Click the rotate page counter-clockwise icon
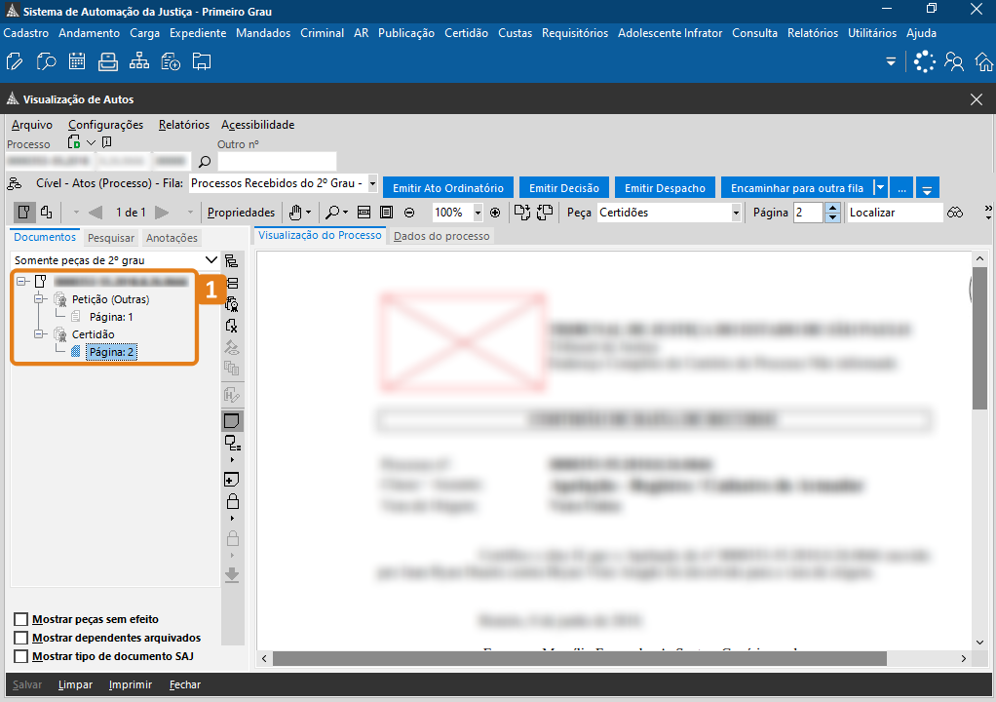 (x=545, y=213)
